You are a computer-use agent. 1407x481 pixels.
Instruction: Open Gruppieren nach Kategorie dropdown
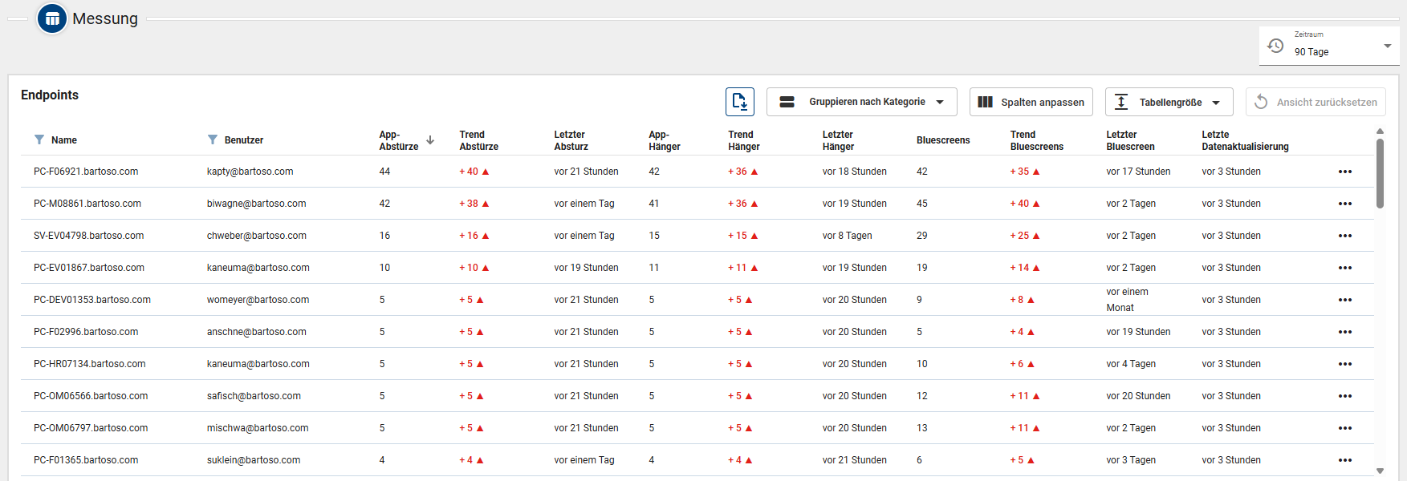[x=861, y=102]
